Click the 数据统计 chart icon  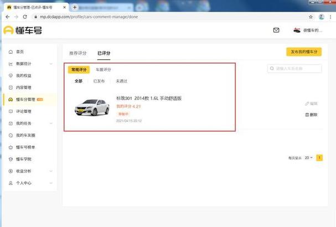[x=11, y=64]
